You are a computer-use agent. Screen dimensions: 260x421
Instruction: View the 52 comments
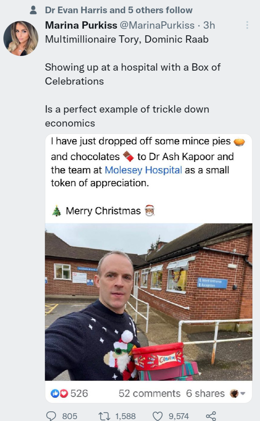click(149, 393)
